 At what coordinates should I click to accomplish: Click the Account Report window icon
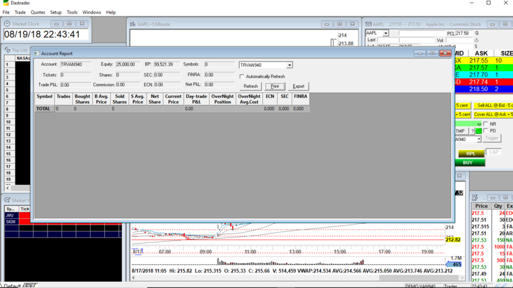coord(36,53)
